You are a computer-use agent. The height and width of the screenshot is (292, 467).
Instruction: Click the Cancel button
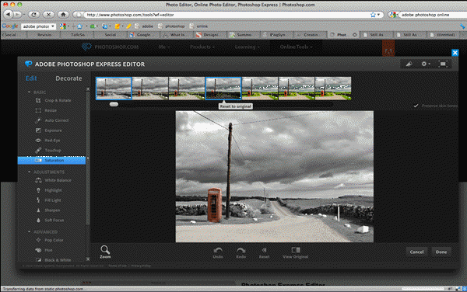coord(416,252)
